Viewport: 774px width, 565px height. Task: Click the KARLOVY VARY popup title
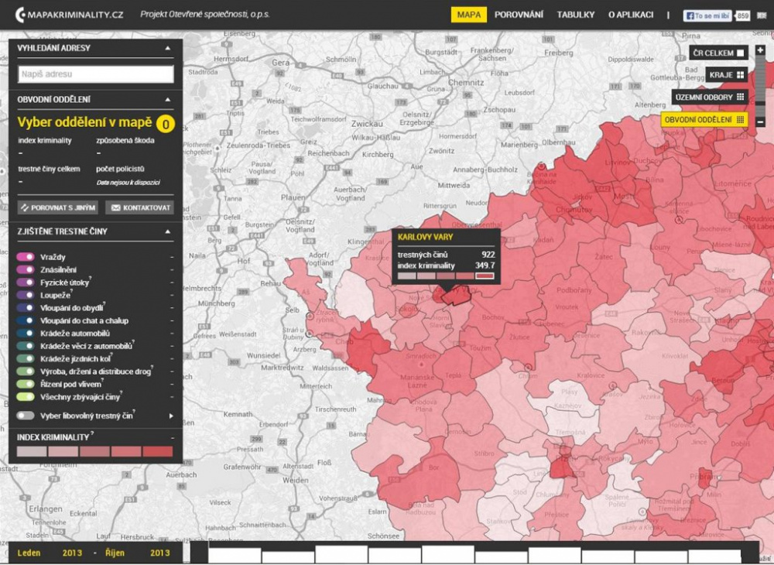point(425,237)
